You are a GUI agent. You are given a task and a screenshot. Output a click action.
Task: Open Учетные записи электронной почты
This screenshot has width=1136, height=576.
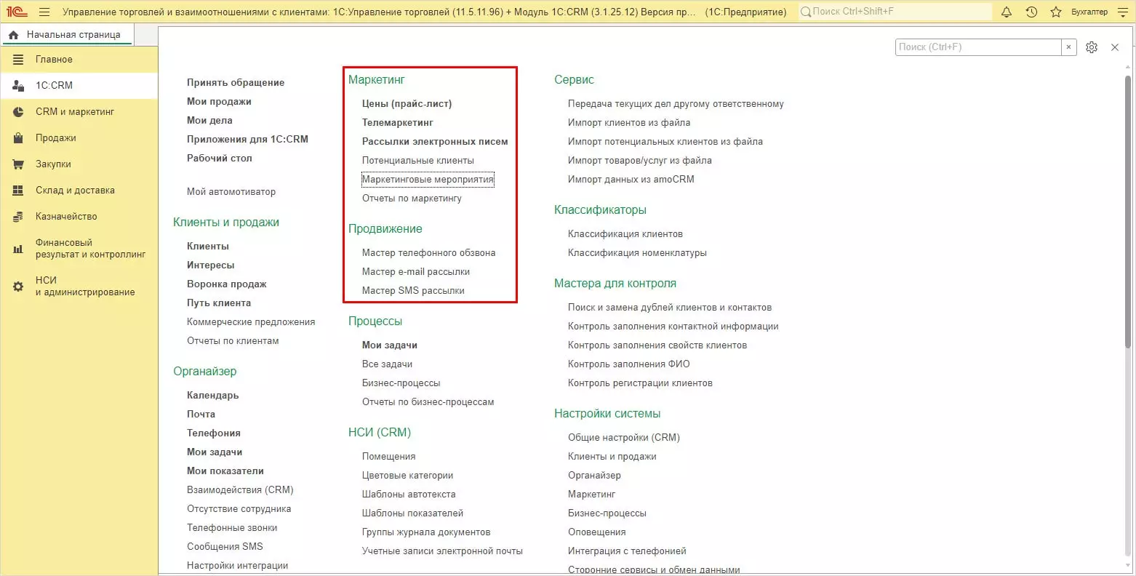pyautogui.click(x=442, y=551)
